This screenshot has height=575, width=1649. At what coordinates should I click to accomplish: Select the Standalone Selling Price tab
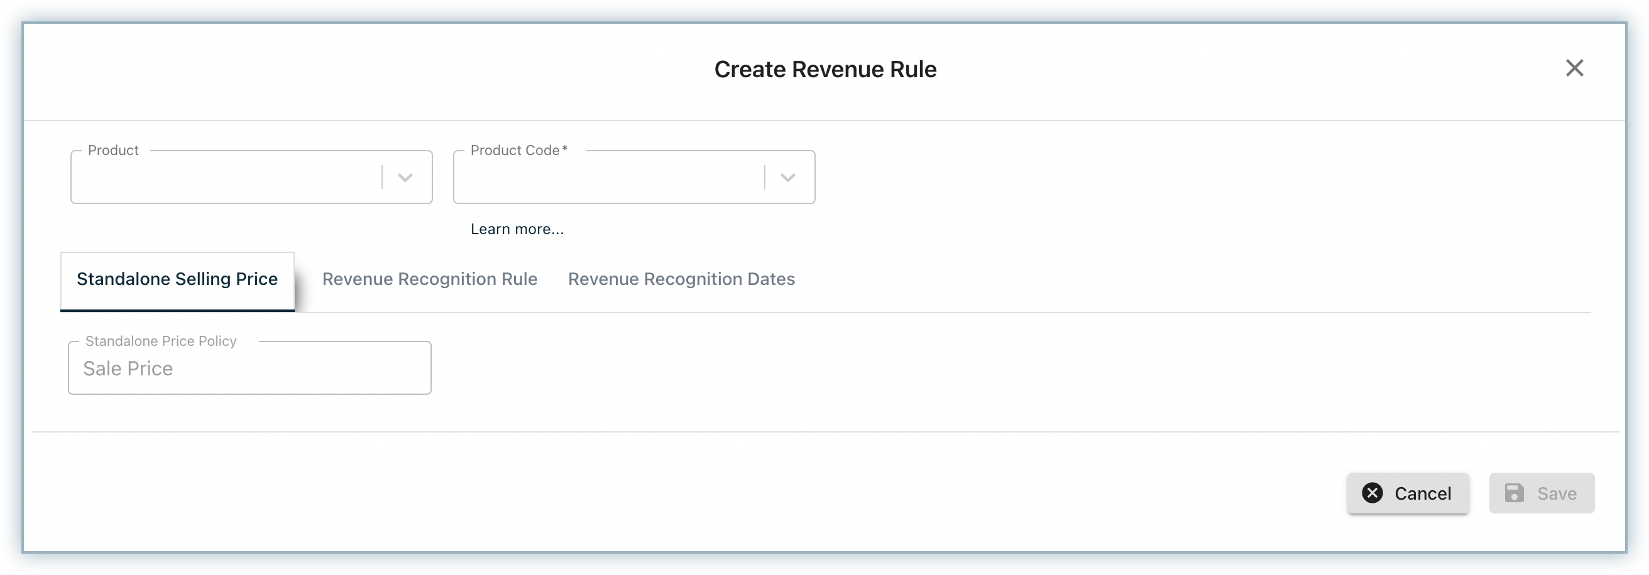point(177,279)
